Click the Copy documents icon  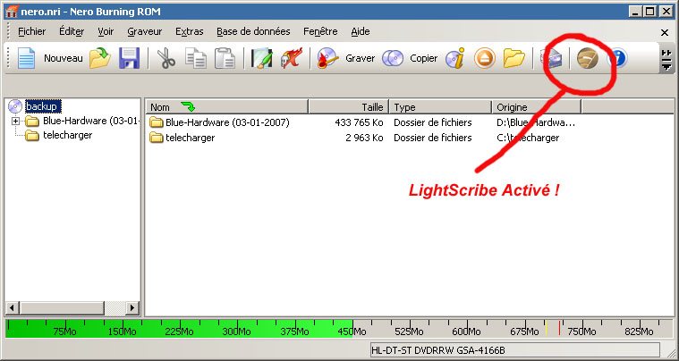196,58
